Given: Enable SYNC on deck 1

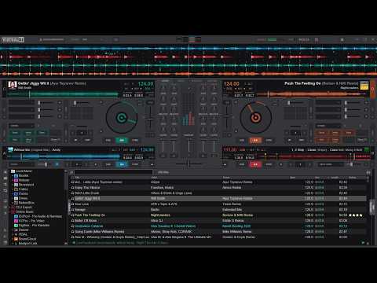Looking at the screenshot, I should pyautogui.click(x=135, y=140).
